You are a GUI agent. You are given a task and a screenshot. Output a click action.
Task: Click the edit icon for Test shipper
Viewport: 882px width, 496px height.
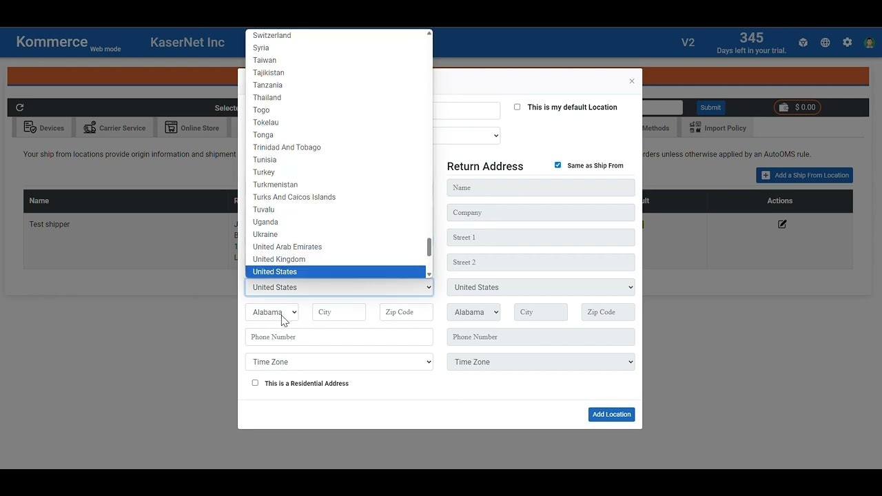click(x=782, y=224)
